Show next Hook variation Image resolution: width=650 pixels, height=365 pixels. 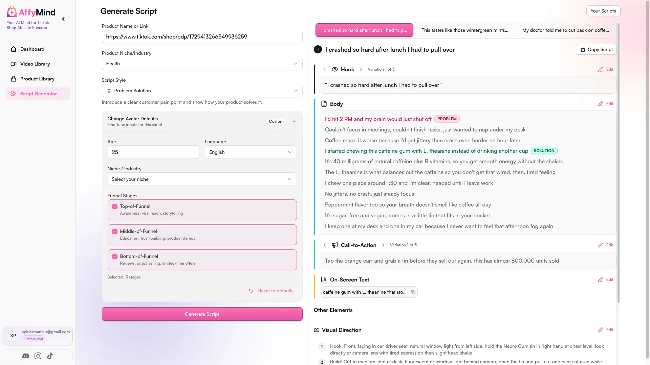pos(361,69)
